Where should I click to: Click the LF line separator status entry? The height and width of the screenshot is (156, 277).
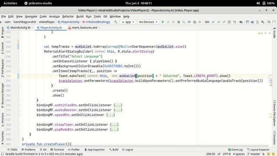(x=219, y=154)
